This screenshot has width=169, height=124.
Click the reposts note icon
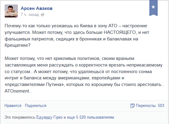pos(132,106)
